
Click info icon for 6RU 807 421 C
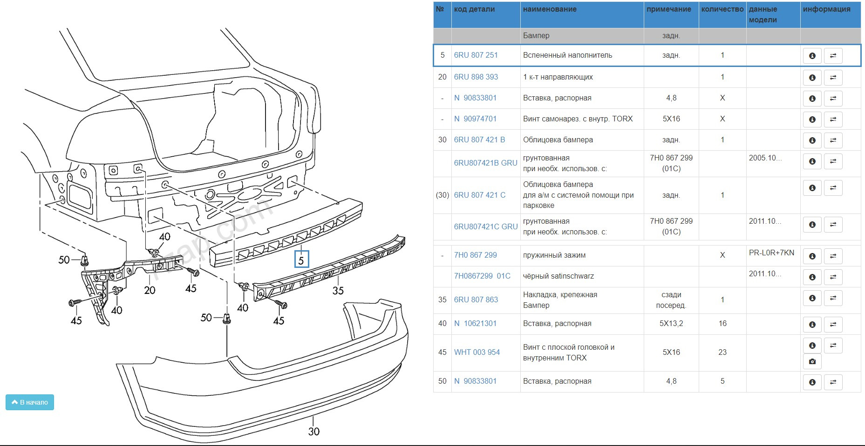click(812, 188)
